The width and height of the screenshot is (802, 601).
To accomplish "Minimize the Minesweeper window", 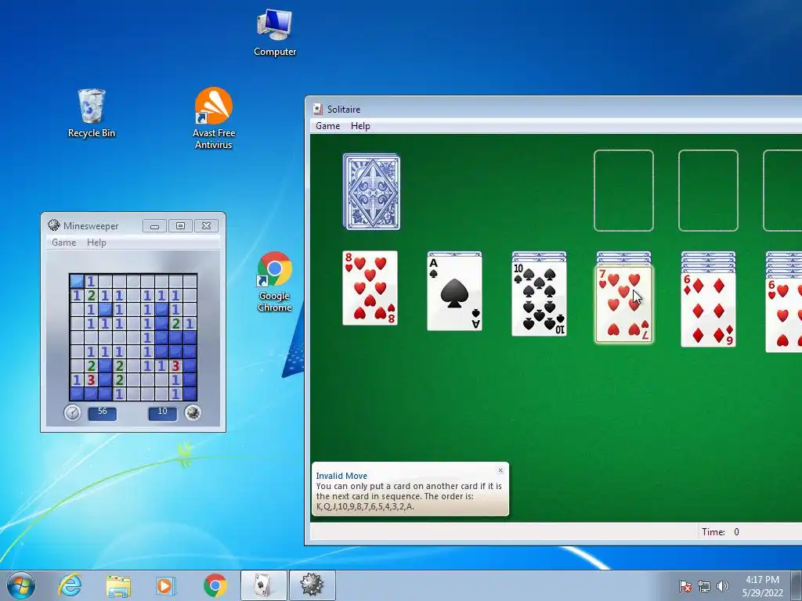I will click(154, 226).
